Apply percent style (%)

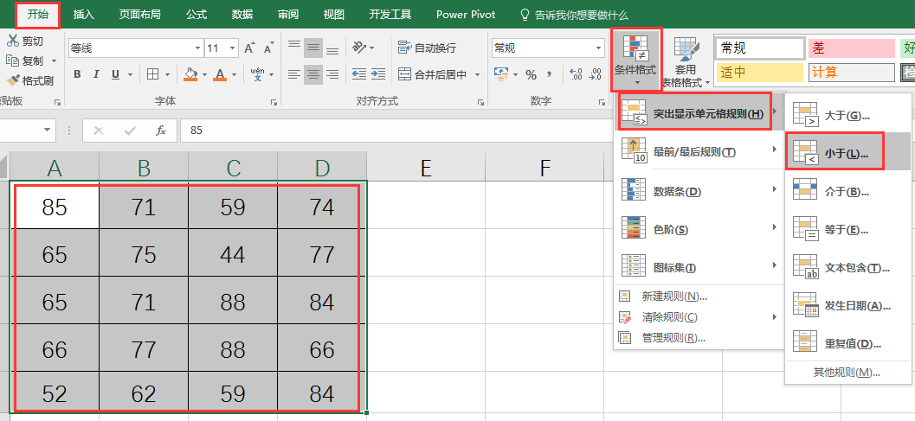[531, 74]
